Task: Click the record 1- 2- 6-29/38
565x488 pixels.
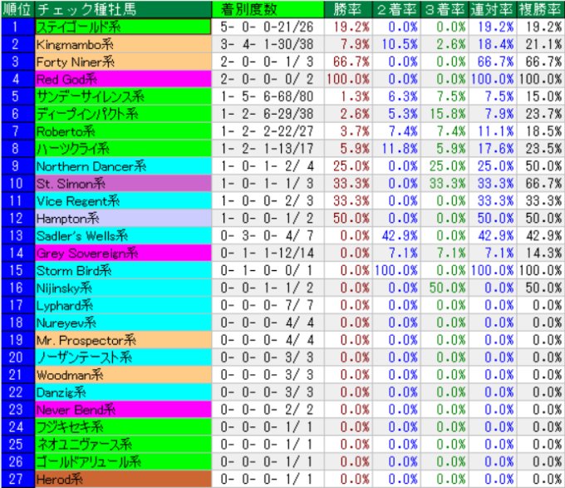Action: click(267, 114)
